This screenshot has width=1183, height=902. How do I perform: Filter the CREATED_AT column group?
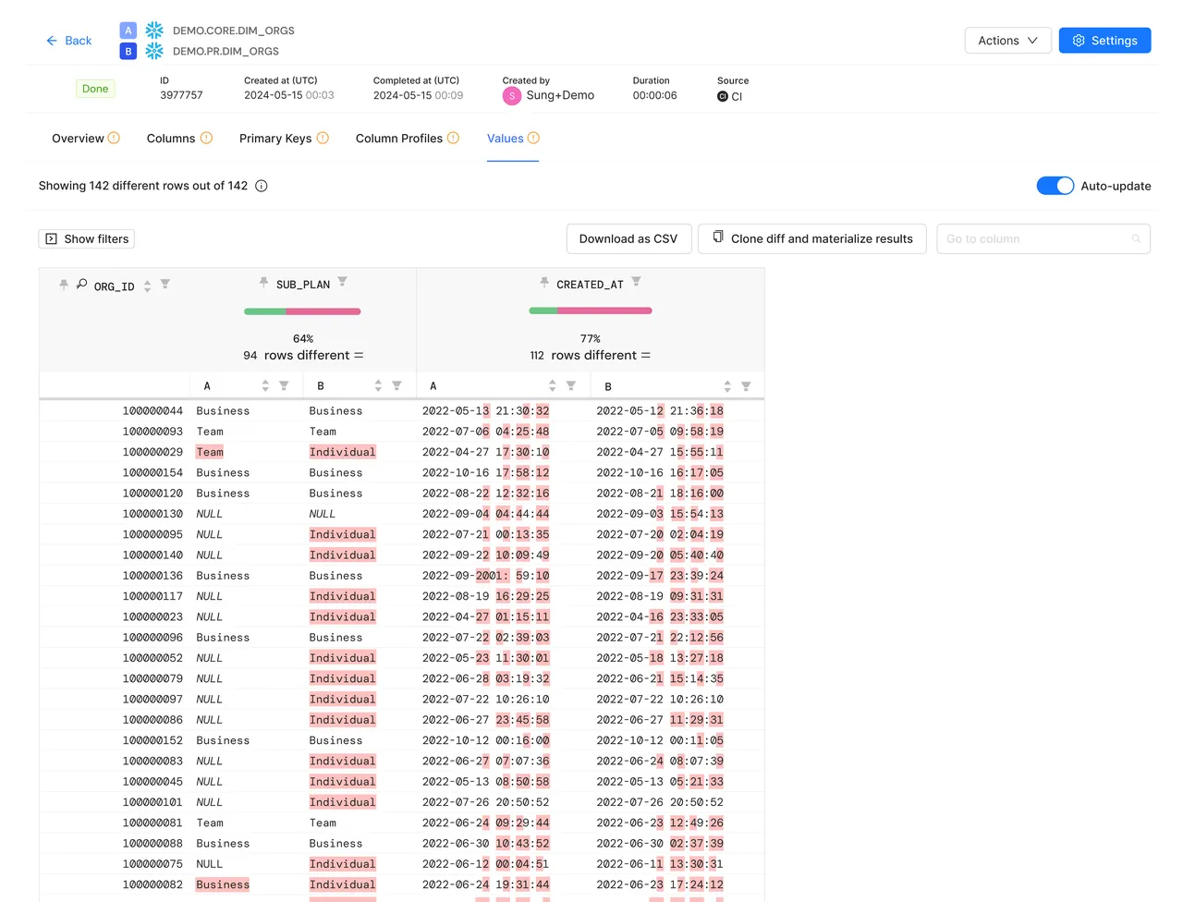coord(636,282)
